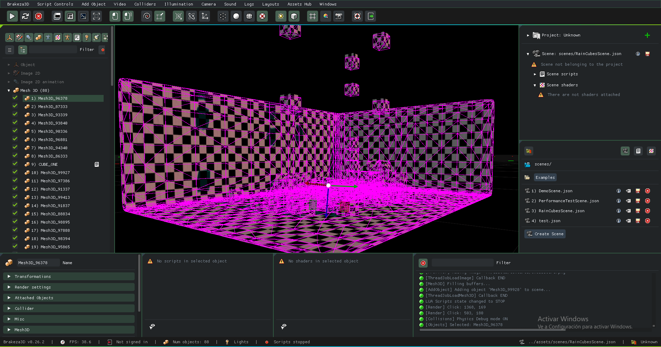Open the Illumination menu
The width and height of the screenshot is (661, 347).
178,4
